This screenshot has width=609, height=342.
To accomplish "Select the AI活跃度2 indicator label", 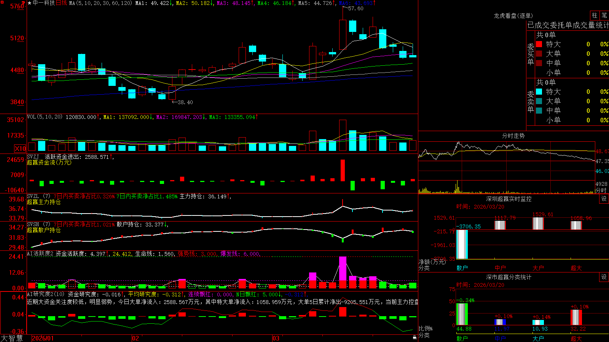I will tap(40, 253).
